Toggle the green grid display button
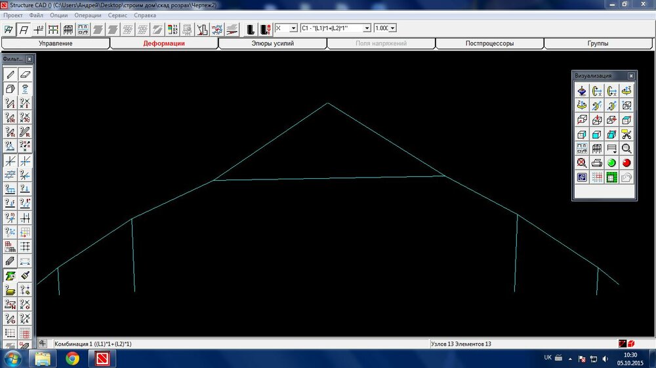The image size is (656, 368). [x=611, y=177]
